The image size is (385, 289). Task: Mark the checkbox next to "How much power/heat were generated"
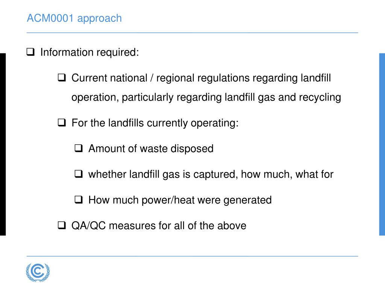click(x=79, y=200)
